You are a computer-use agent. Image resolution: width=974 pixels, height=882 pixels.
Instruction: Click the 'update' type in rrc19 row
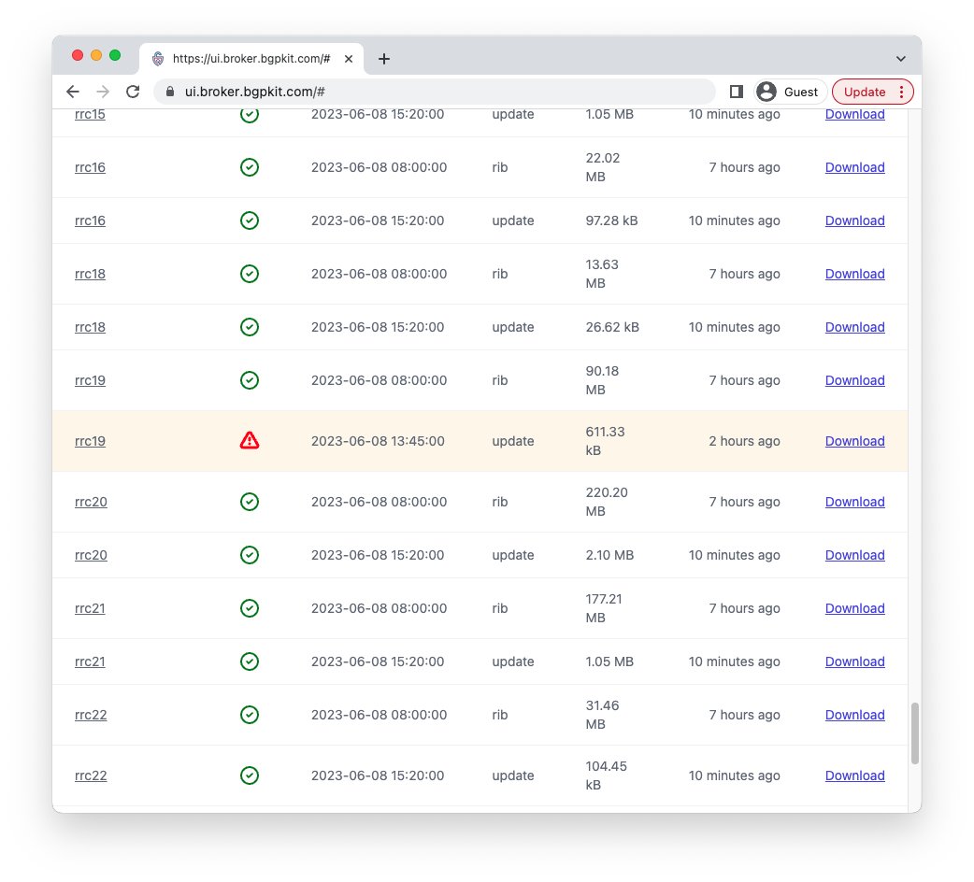pyautogui.click(x=513, y=441)
